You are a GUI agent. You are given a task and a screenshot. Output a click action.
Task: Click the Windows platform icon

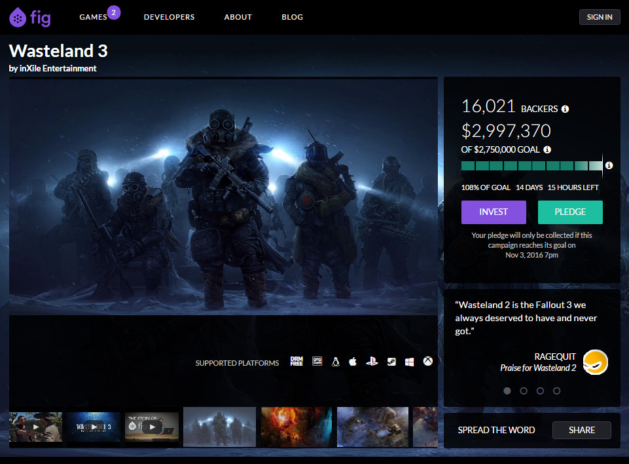point(409,362)
